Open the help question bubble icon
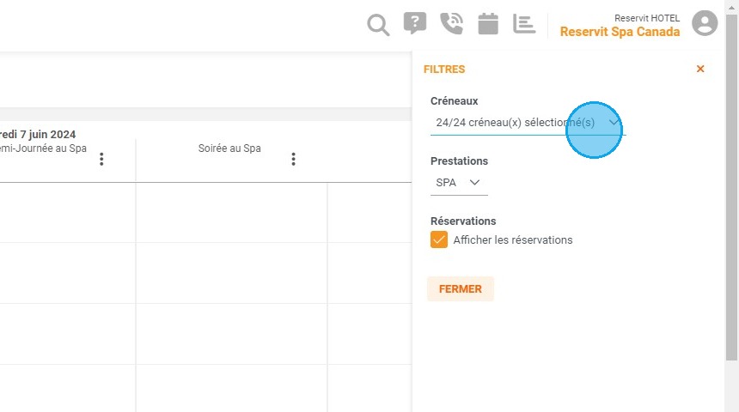 415,23
